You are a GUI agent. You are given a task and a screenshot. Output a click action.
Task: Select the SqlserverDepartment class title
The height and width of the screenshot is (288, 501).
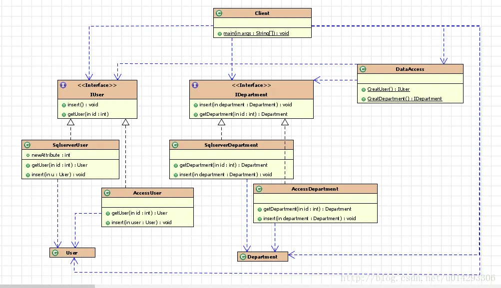[231, 145]
